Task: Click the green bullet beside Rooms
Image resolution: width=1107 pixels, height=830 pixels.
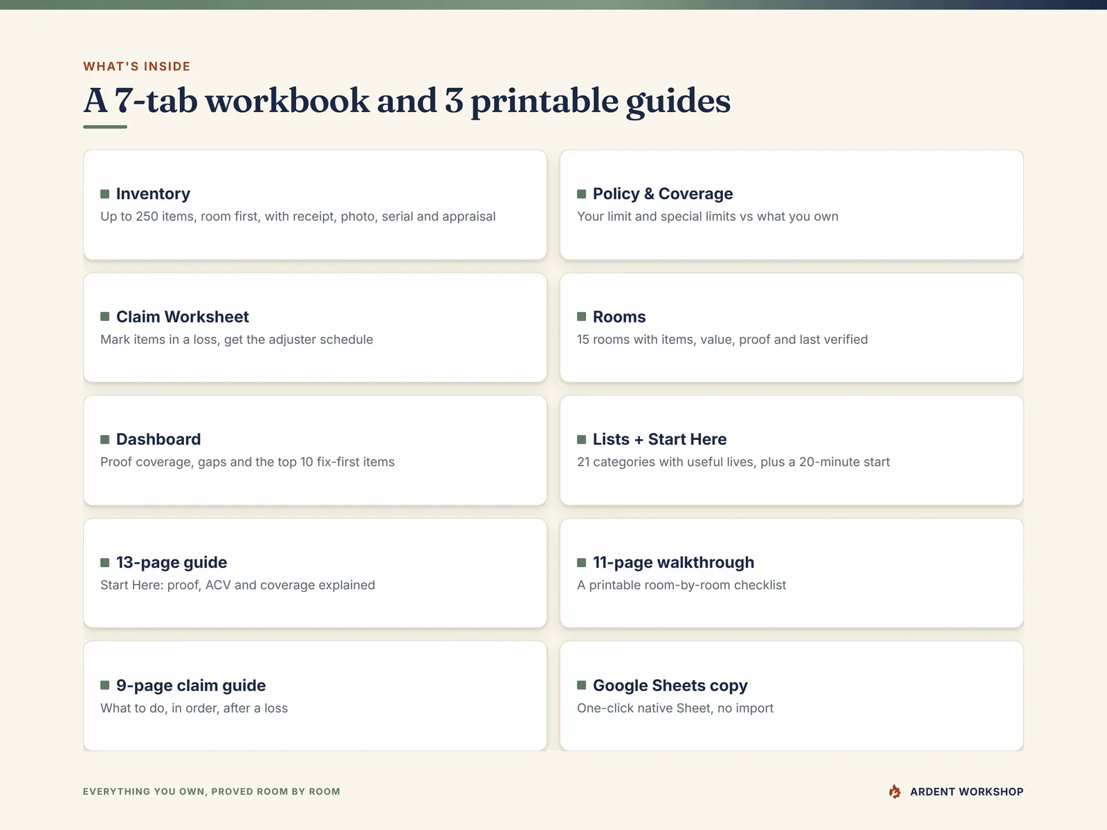Action: tap(582, 316)
